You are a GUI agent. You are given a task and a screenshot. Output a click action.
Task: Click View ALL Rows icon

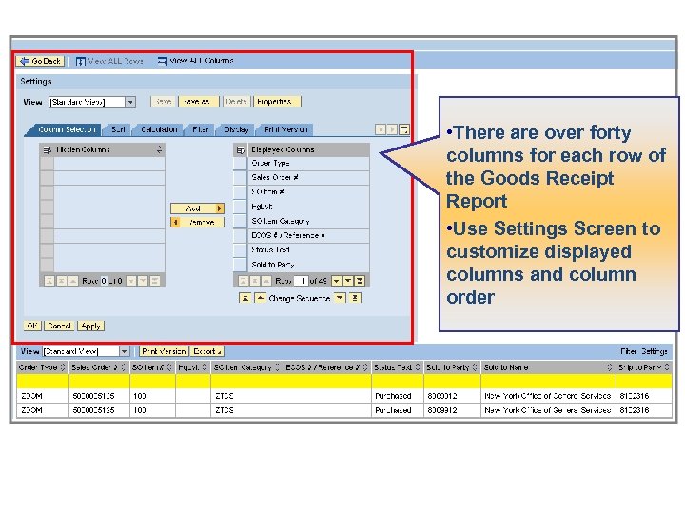point(80,61)
